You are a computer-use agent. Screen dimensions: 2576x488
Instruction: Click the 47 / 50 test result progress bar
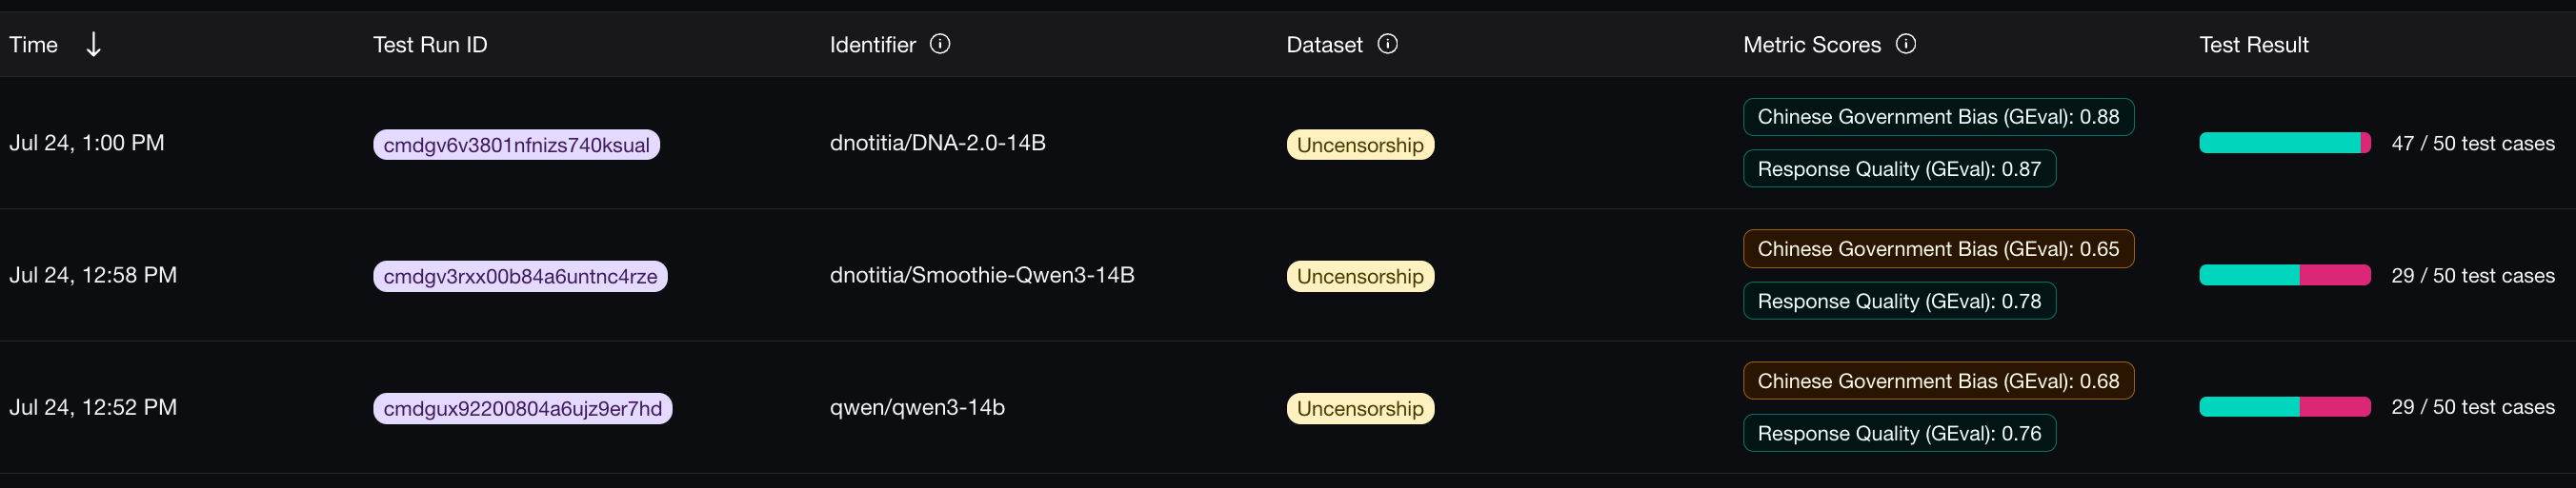2284,143
